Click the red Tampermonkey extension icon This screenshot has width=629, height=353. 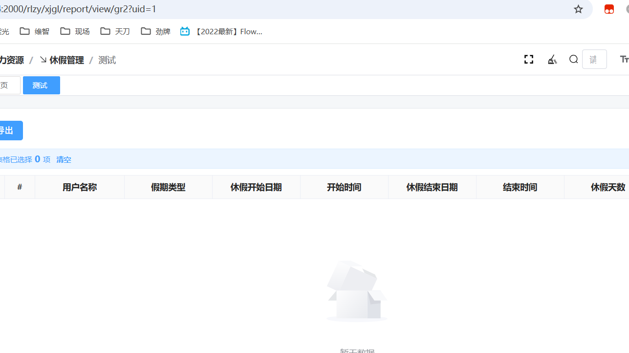(609, 9)
